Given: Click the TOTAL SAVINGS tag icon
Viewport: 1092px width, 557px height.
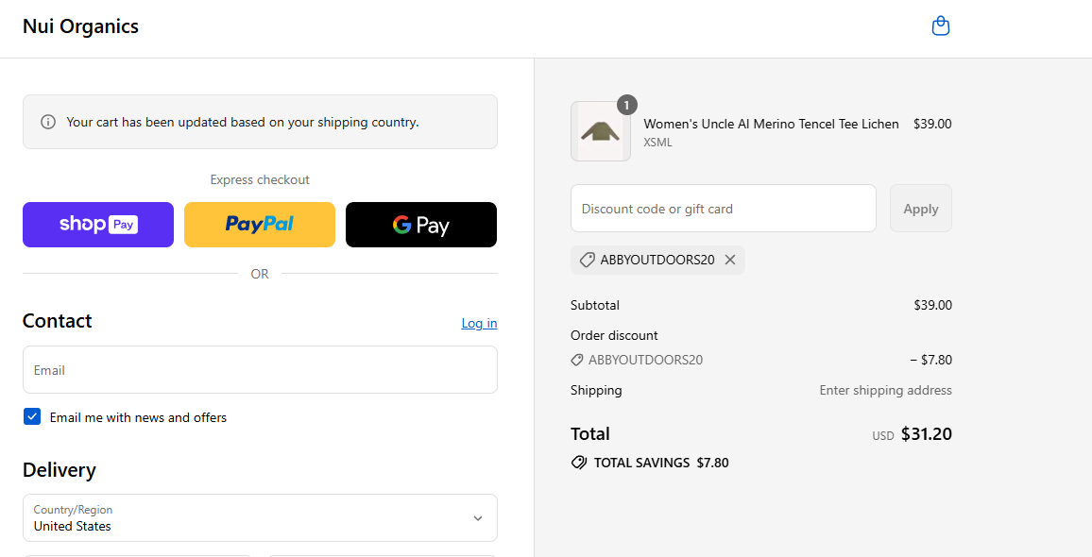Looking at the screenshot, I should [x=579, y=463].
